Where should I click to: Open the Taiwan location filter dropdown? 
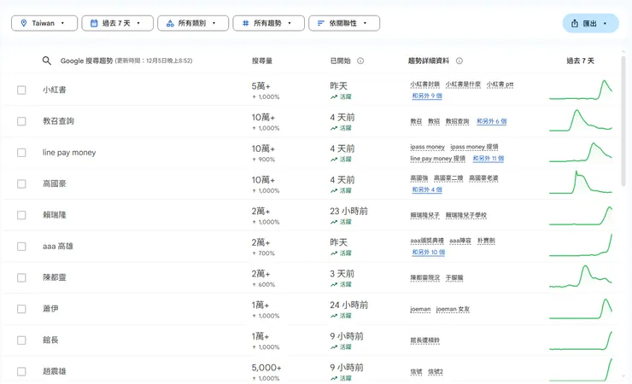(x=44, y=23)
